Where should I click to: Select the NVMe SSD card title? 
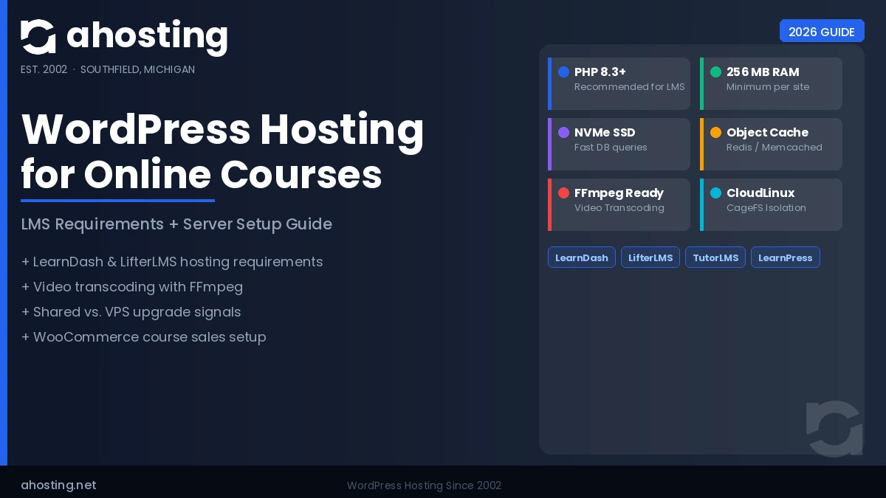point(605,133)
